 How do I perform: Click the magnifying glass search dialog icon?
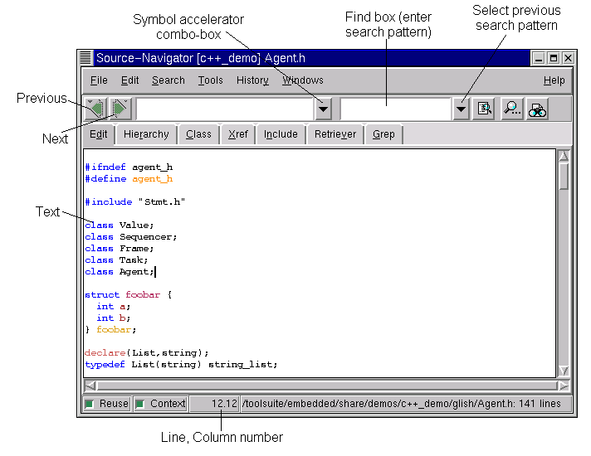click(512, 109)
